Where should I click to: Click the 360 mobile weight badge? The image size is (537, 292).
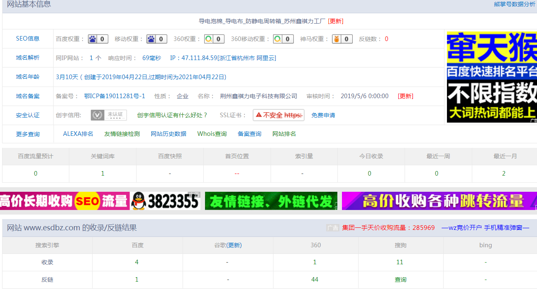pos(283,39)
